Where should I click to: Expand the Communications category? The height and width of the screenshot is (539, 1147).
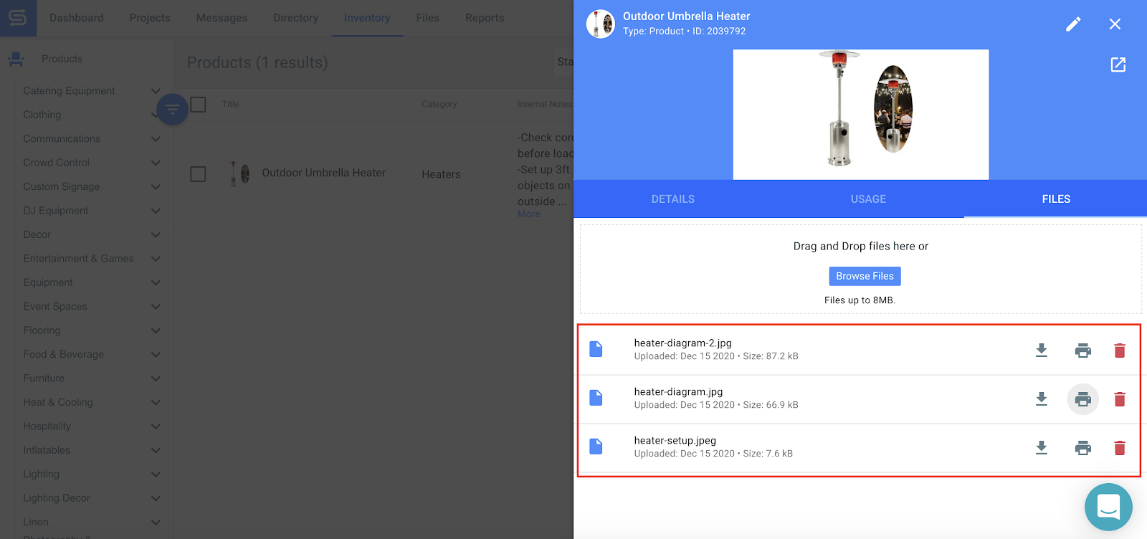[156, 139]
